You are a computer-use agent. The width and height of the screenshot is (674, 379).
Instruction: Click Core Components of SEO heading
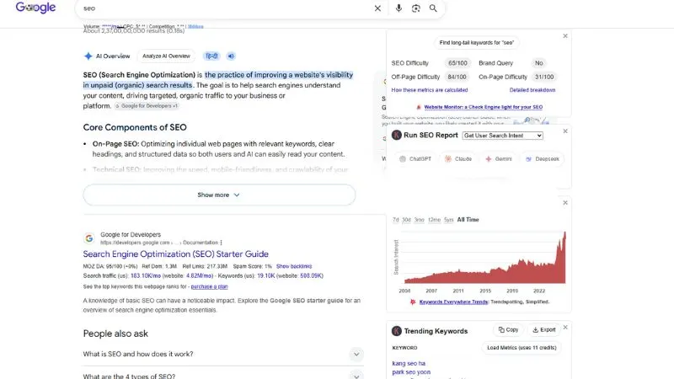[135, 128]
